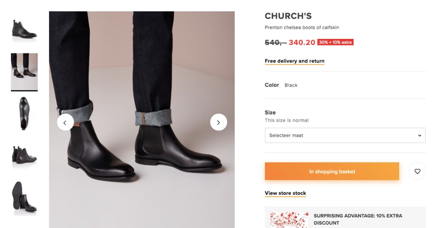The height and width of the screenshot is (228, 437).
Task: Click the main product photo of the boots
Action: (x=142, y=162)
